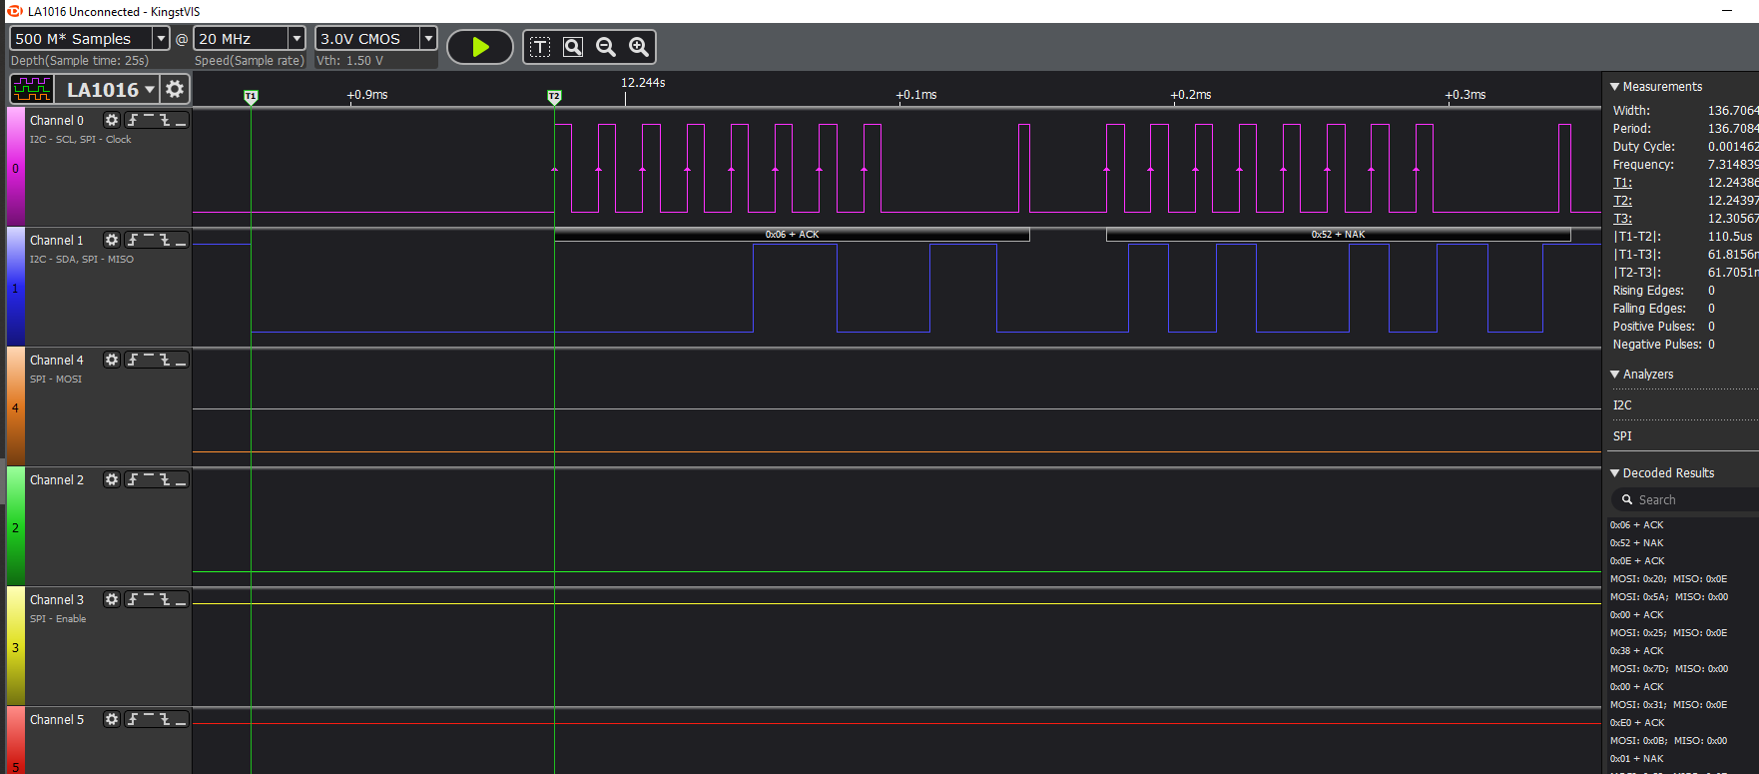1759x774 pixels.
Task: Click the zoom-to-fit magnifier icon
Action: [573, 47]
